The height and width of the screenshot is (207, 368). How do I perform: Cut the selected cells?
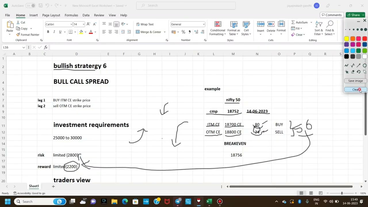(21, 22)
